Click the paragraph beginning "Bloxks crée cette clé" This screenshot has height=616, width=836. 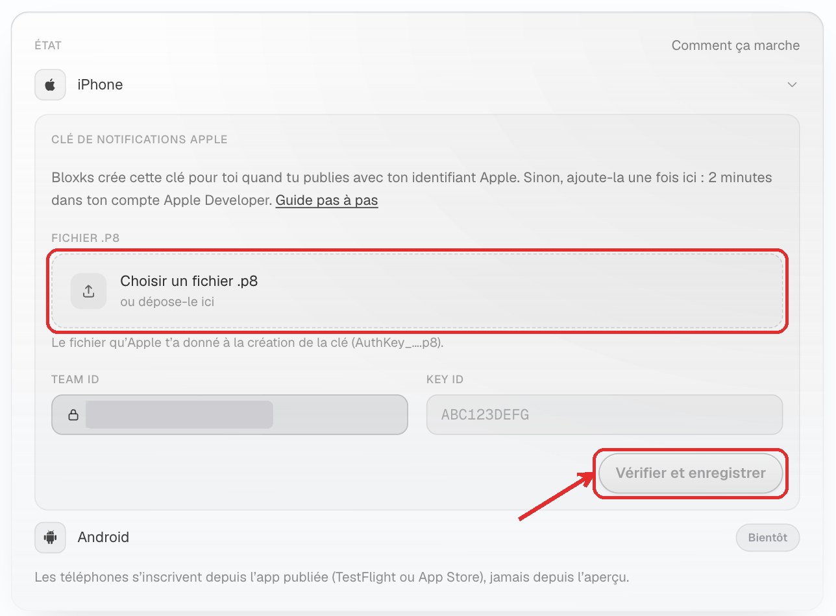click(412, 189)
